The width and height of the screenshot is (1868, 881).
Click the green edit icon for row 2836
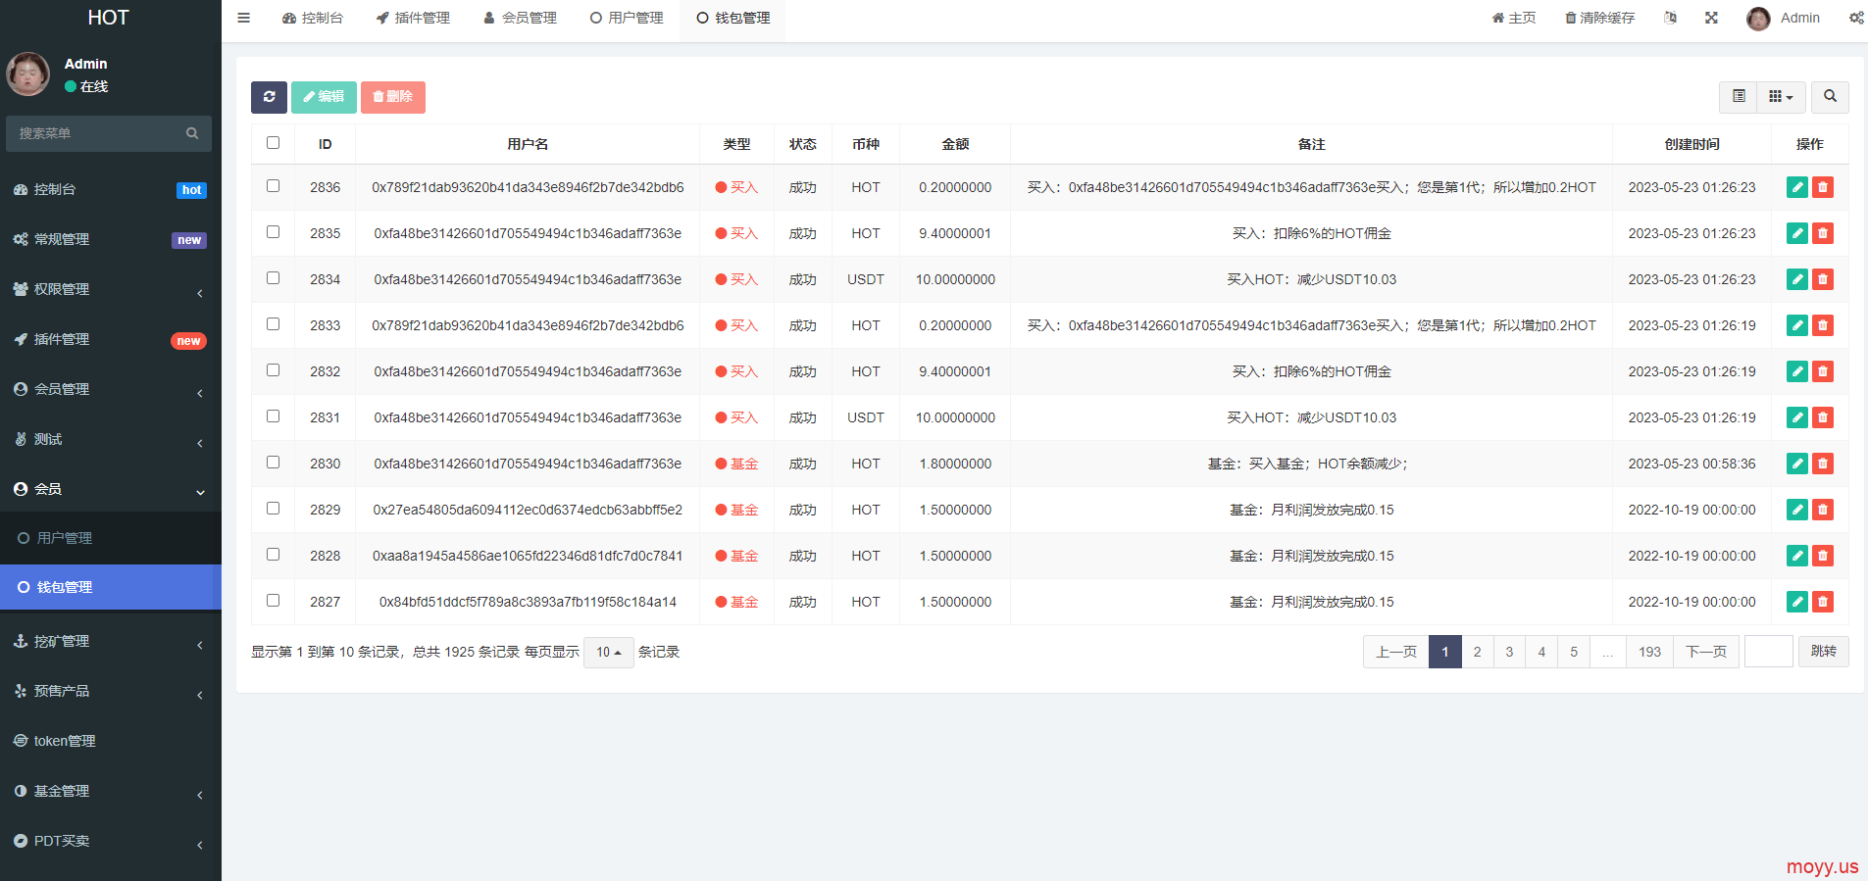click(x=1796, y=187)
